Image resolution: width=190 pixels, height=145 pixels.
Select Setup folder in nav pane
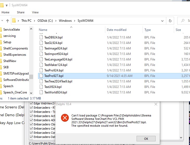(x=7, y=42)
